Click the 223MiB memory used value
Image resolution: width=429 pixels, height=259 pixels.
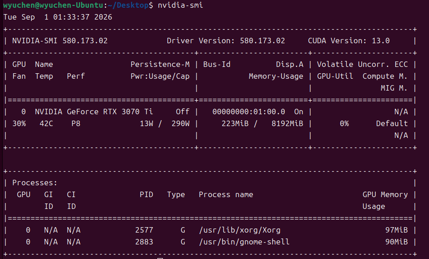(235, 124)
